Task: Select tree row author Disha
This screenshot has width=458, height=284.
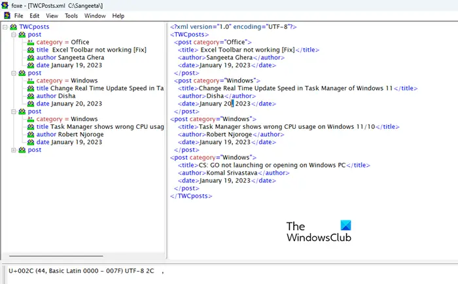Action: (56, 96)
